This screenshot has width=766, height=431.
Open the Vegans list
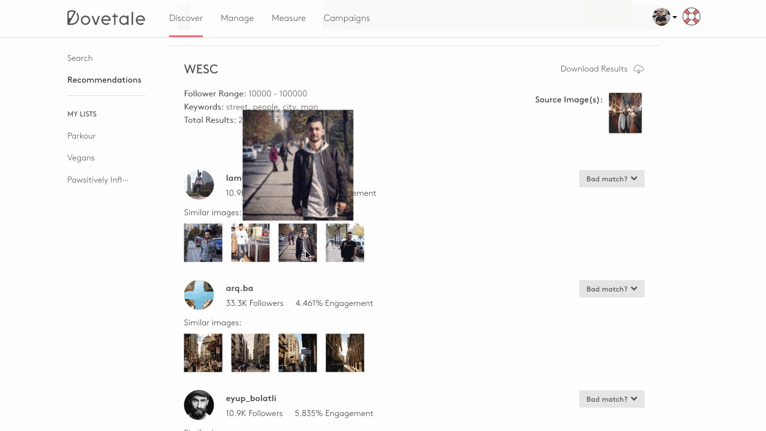81,158
